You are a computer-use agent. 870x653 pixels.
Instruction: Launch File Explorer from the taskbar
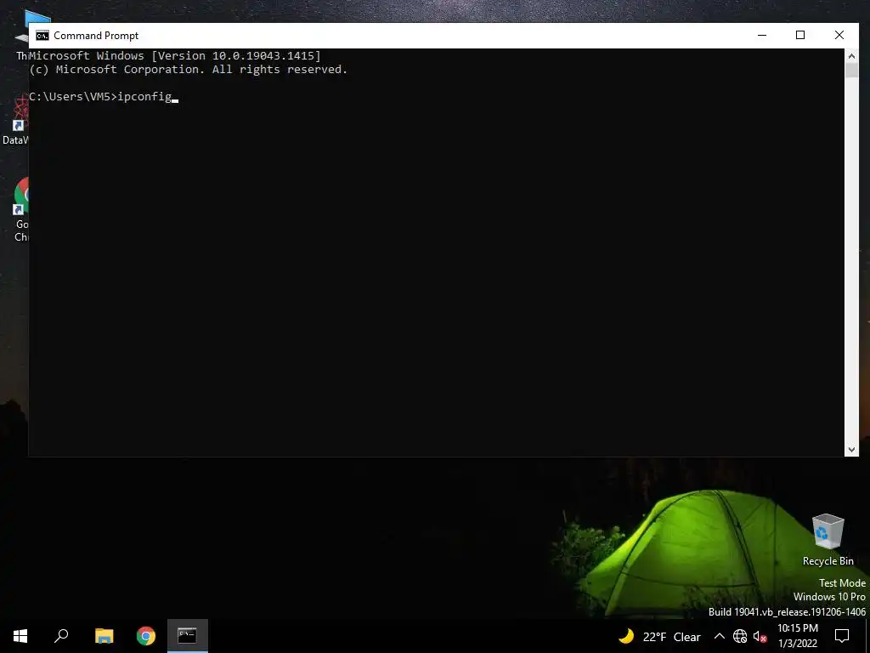point(104,636)
